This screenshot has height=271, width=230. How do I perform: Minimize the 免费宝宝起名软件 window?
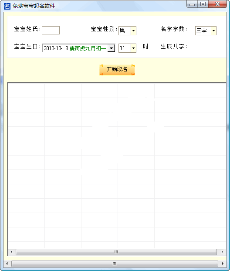coord(192,4)
